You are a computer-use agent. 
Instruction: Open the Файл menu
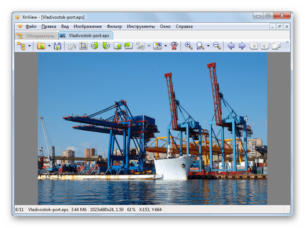pos(31,26)
